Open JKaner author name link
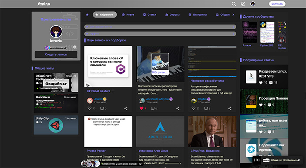Image resolution: width=306 pixels, height=168 pixels. click(98, 99)
